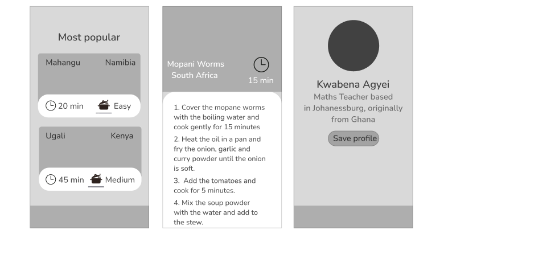
Task: Click the Namibia country label
Action: (120, 63)
